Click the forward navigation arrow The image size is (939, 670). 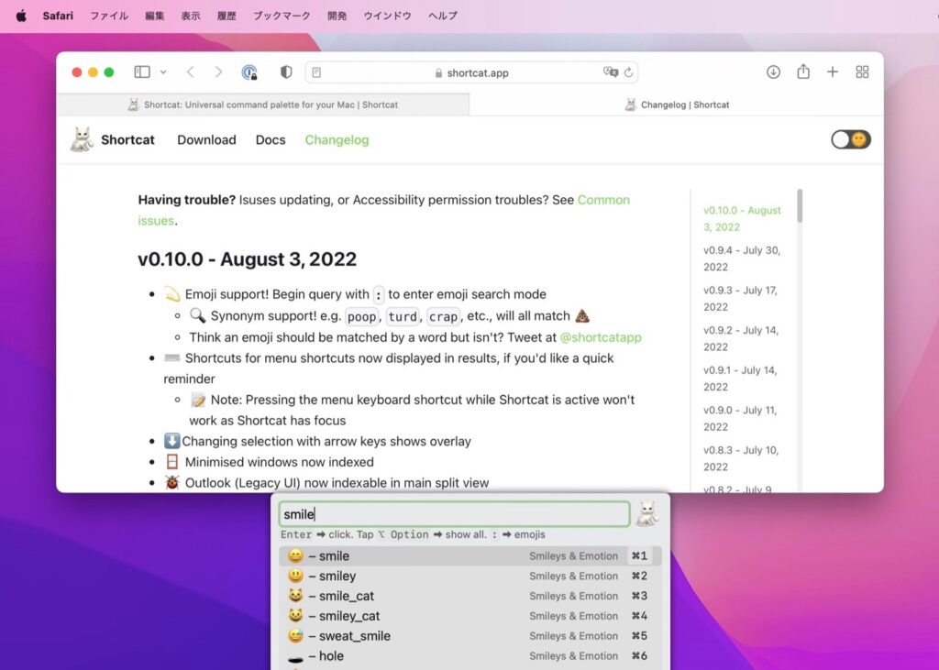pyautogui.click(x=219, y=71)
